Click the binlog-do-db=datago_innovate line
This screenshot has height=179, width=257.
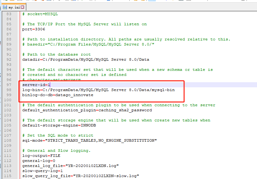click(58, 95)
